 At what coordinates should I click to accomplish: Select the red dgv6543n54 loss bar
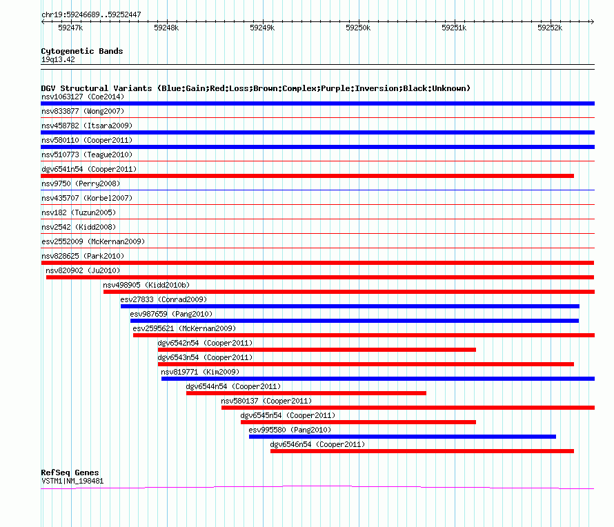(366, 364)
